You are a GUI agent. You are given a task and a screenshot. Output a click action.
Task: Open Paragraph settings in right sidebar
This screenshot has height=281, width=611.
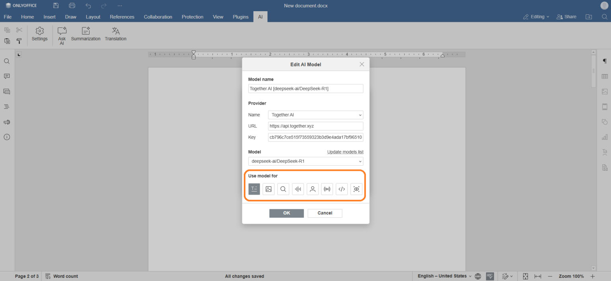pos(605,61)
